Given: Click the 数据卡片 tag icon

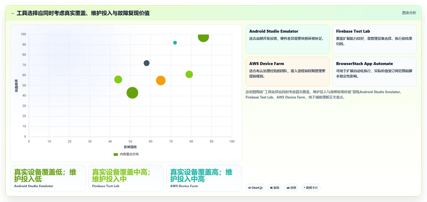Looking at the screenshot, I should point(304,188).
